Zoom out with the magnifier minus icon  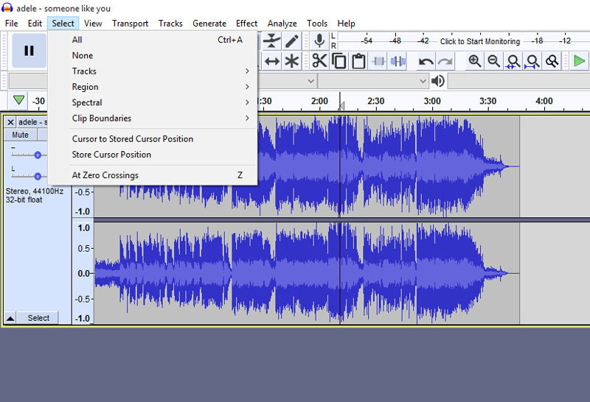coord(494,61)
